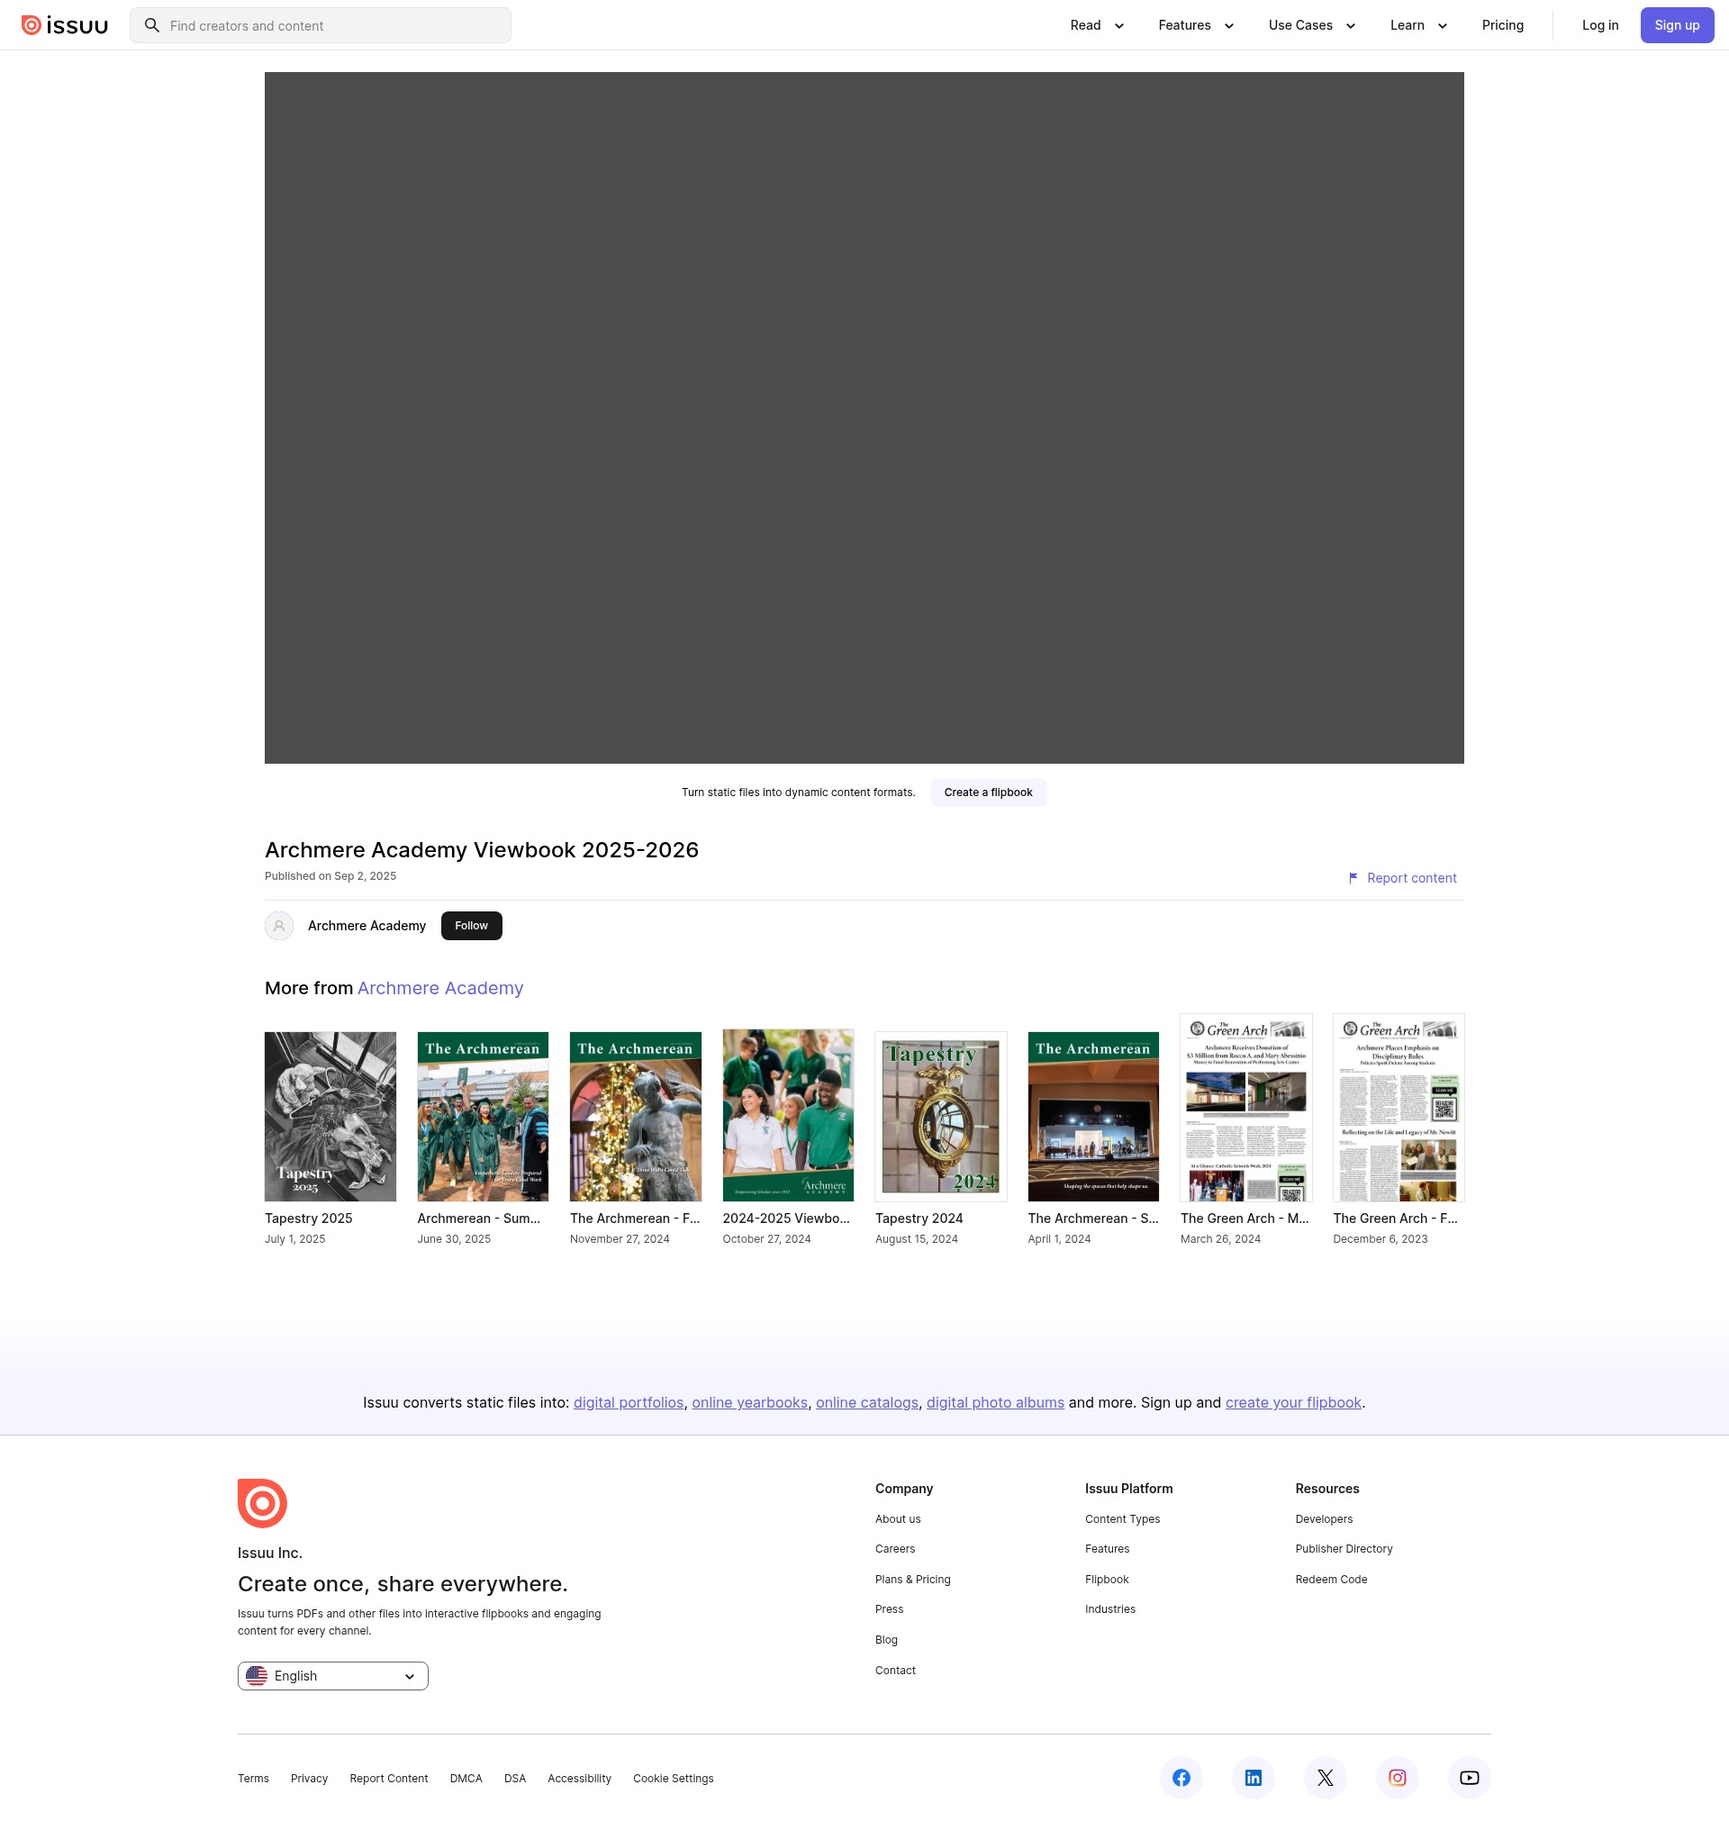
Task: Click Log in
Action: 1600,25
